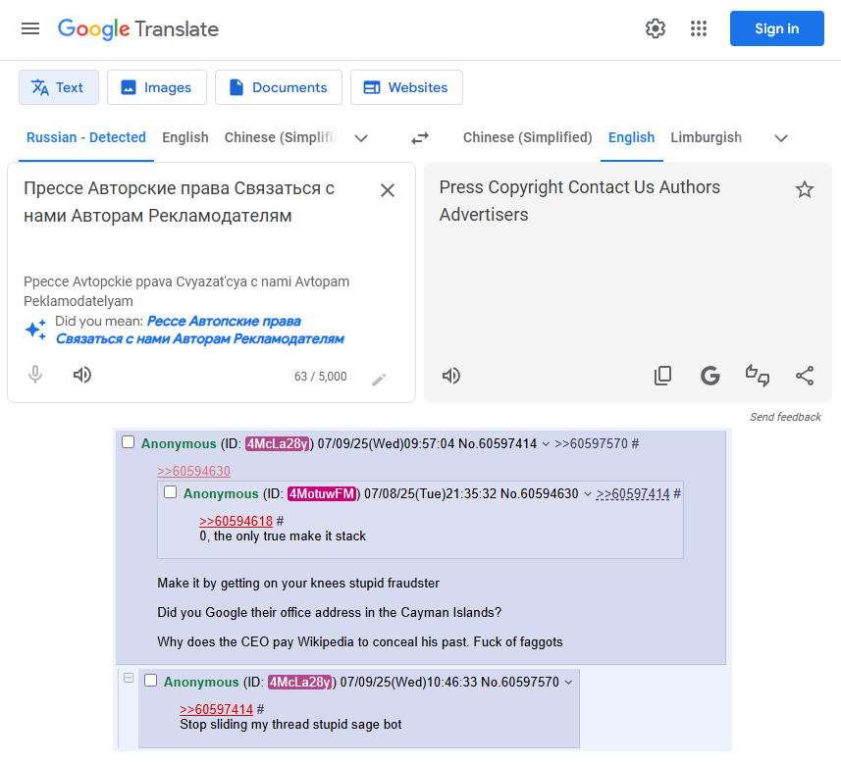841x765 pixels.
Task: Expand more target languages list
Action: [781, 138]
